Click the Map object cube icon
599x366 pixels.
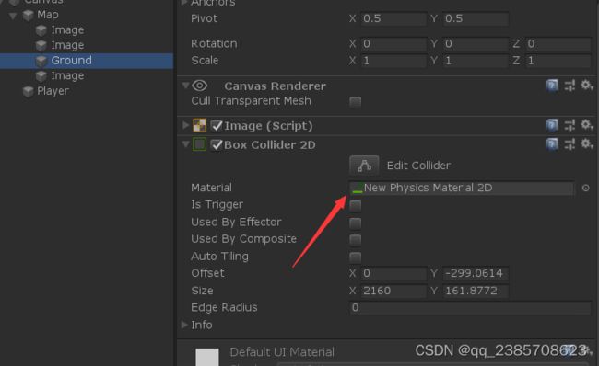coord(28,16)
